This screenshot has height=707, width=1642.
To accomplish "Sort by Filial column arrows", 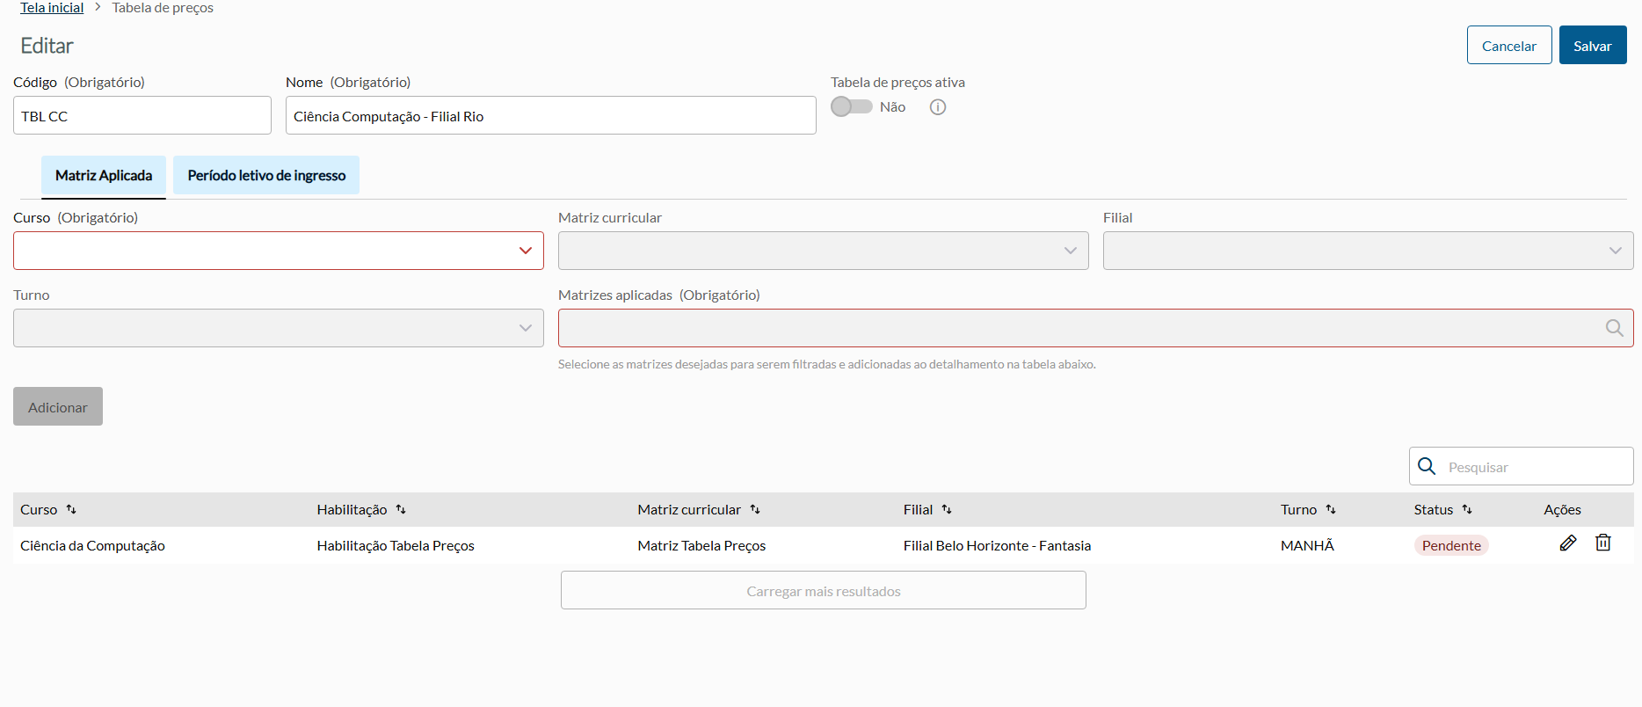I will [x=947, y=509].
